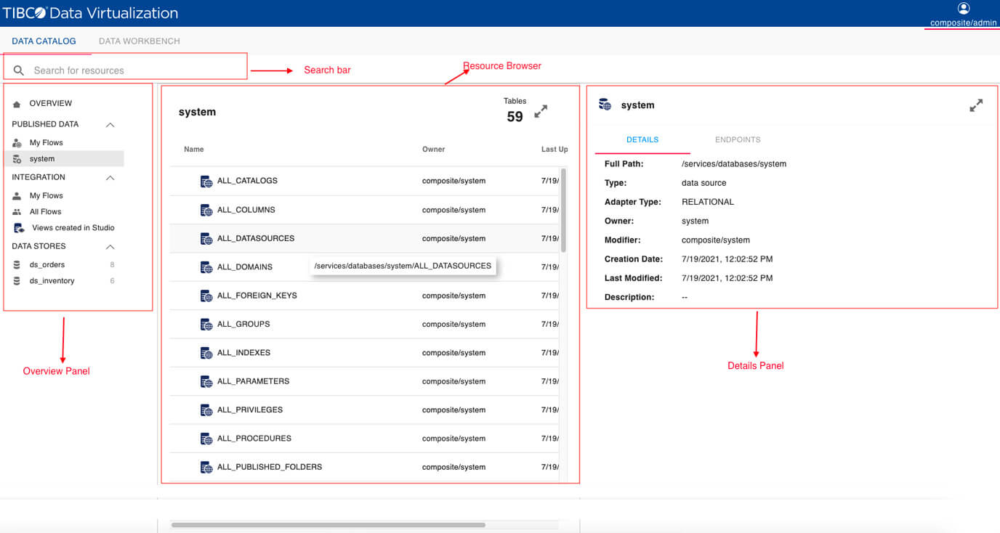Collapse the Published Data section chevron
This screenshot has width=1000, height=533.
(x=110, y=125)
